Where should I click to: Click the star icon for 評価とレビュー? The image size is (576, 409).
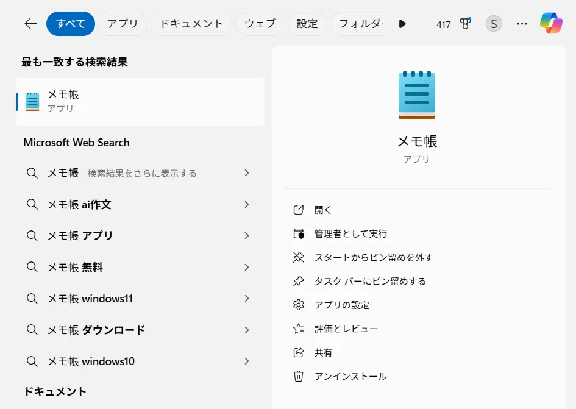click(x=299, y=329)
